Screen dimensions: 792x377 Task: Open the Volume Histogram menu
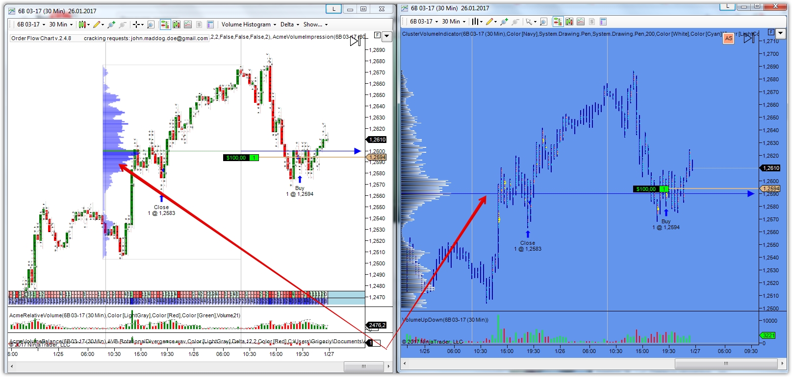click(249, 24)
